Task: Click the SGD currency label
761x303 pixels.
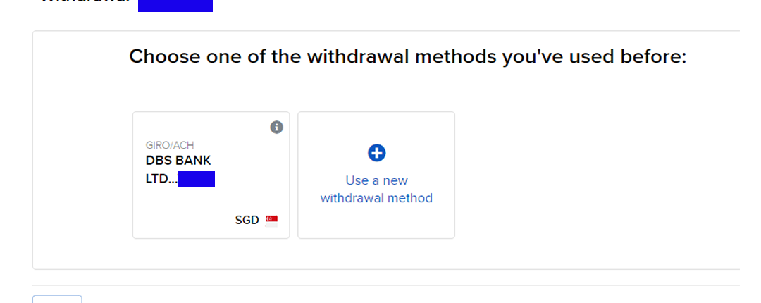Action: pos(247,221)
